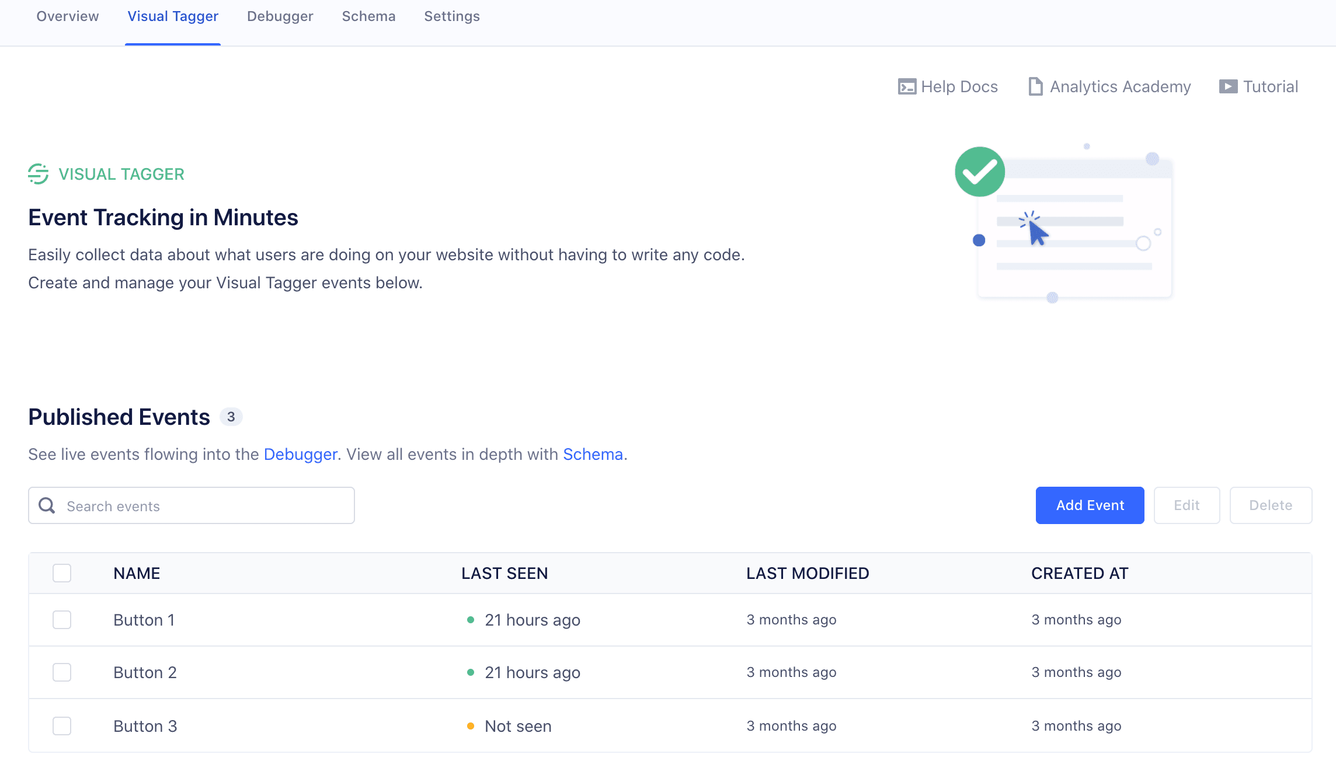
Task: Click inside the Search events field
Action: (193, 505)
